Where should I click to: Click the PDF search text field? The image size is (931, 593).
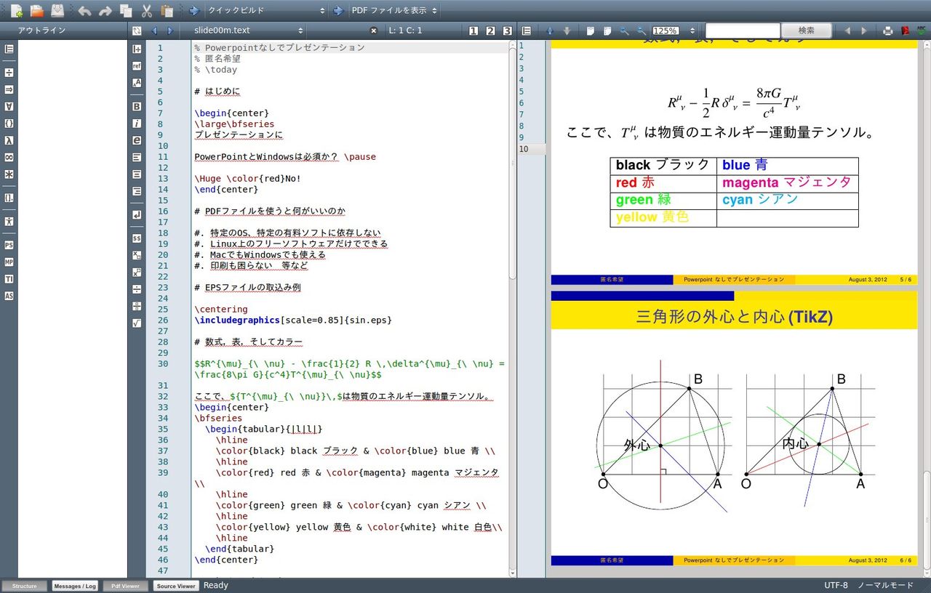click(x=742, y=31)
